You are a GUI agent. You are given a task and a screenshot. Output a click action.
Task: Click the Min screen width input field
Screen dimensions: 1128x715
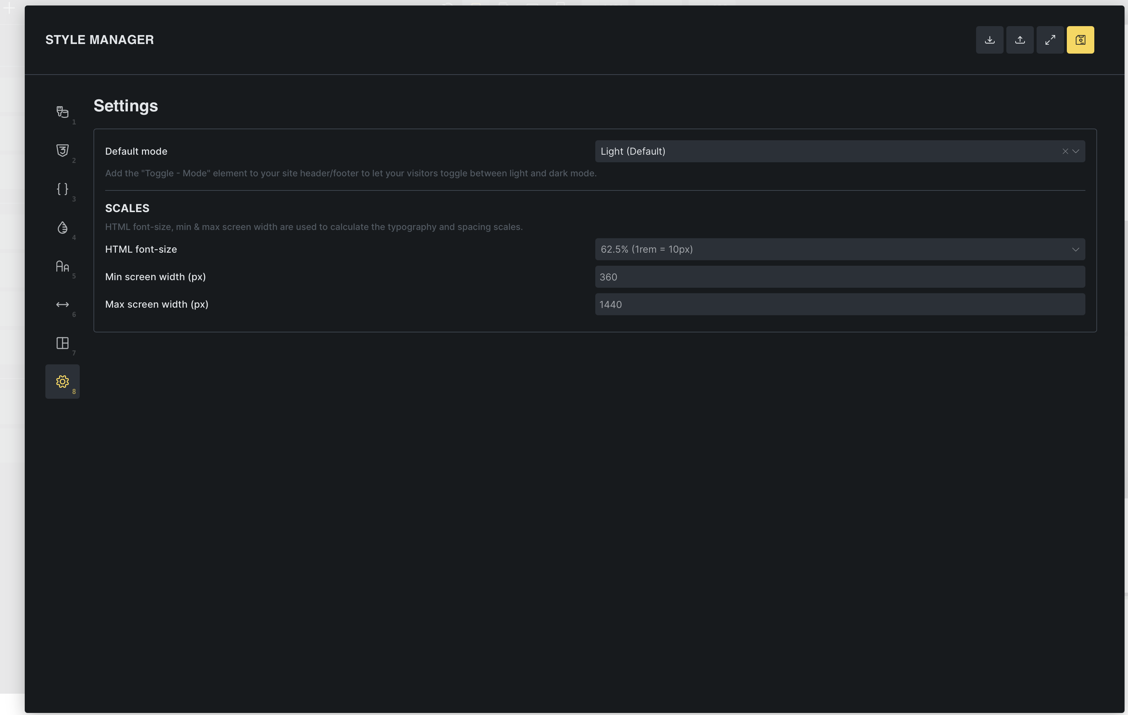pyautogui.click(x=839, y=277)
